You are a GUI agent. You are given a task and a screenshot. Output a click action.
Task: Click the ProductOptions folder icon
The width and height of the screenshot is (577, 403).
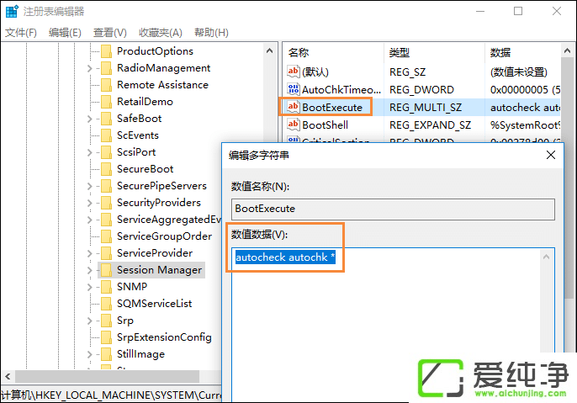tap(106, 51)
